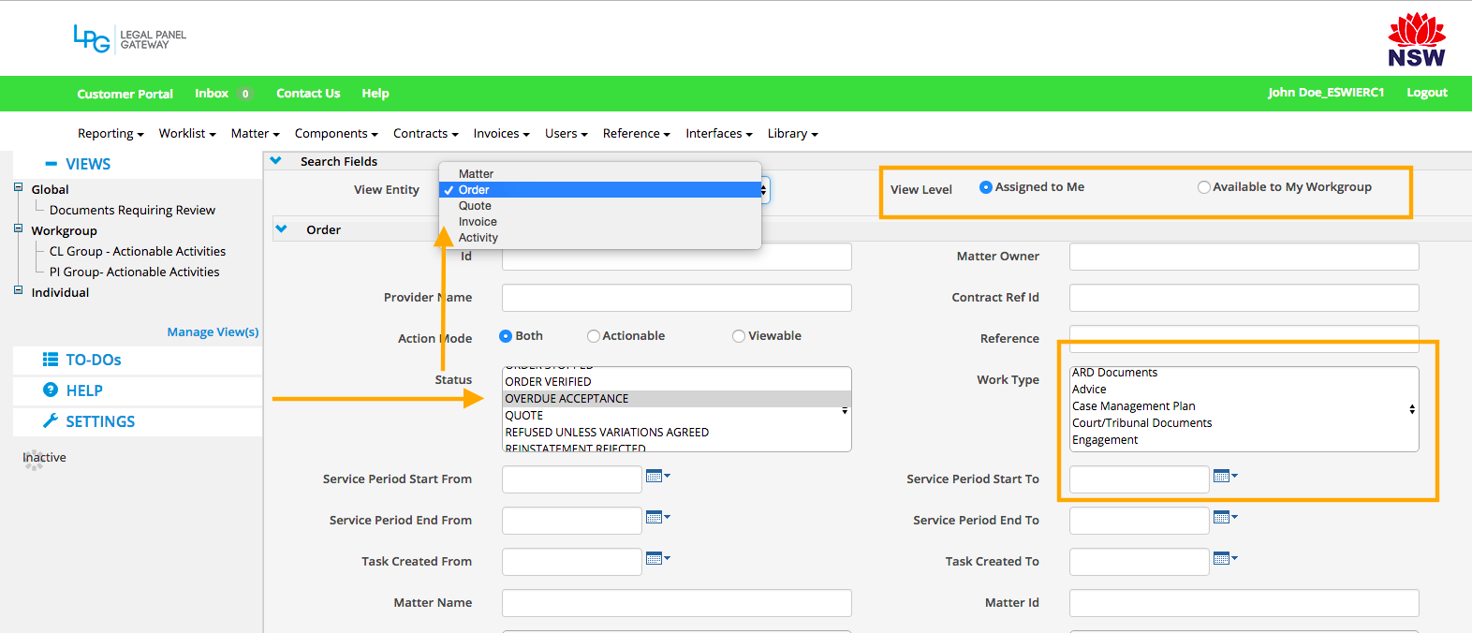Click Logout link

[x=1427, y=93]
